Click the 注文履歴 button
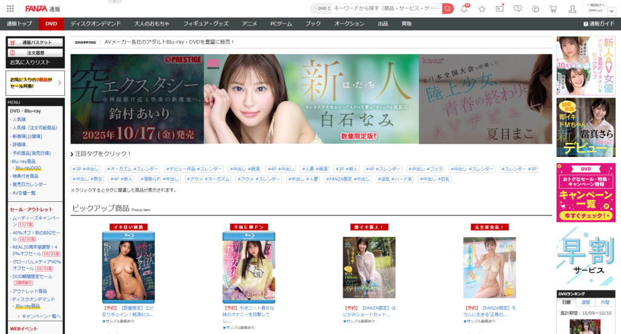621x334 pixels. [35, 53]
